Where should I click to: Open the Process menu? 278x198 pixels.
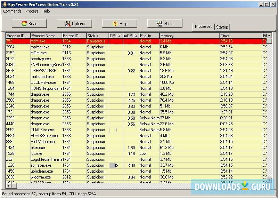(32, 11)
